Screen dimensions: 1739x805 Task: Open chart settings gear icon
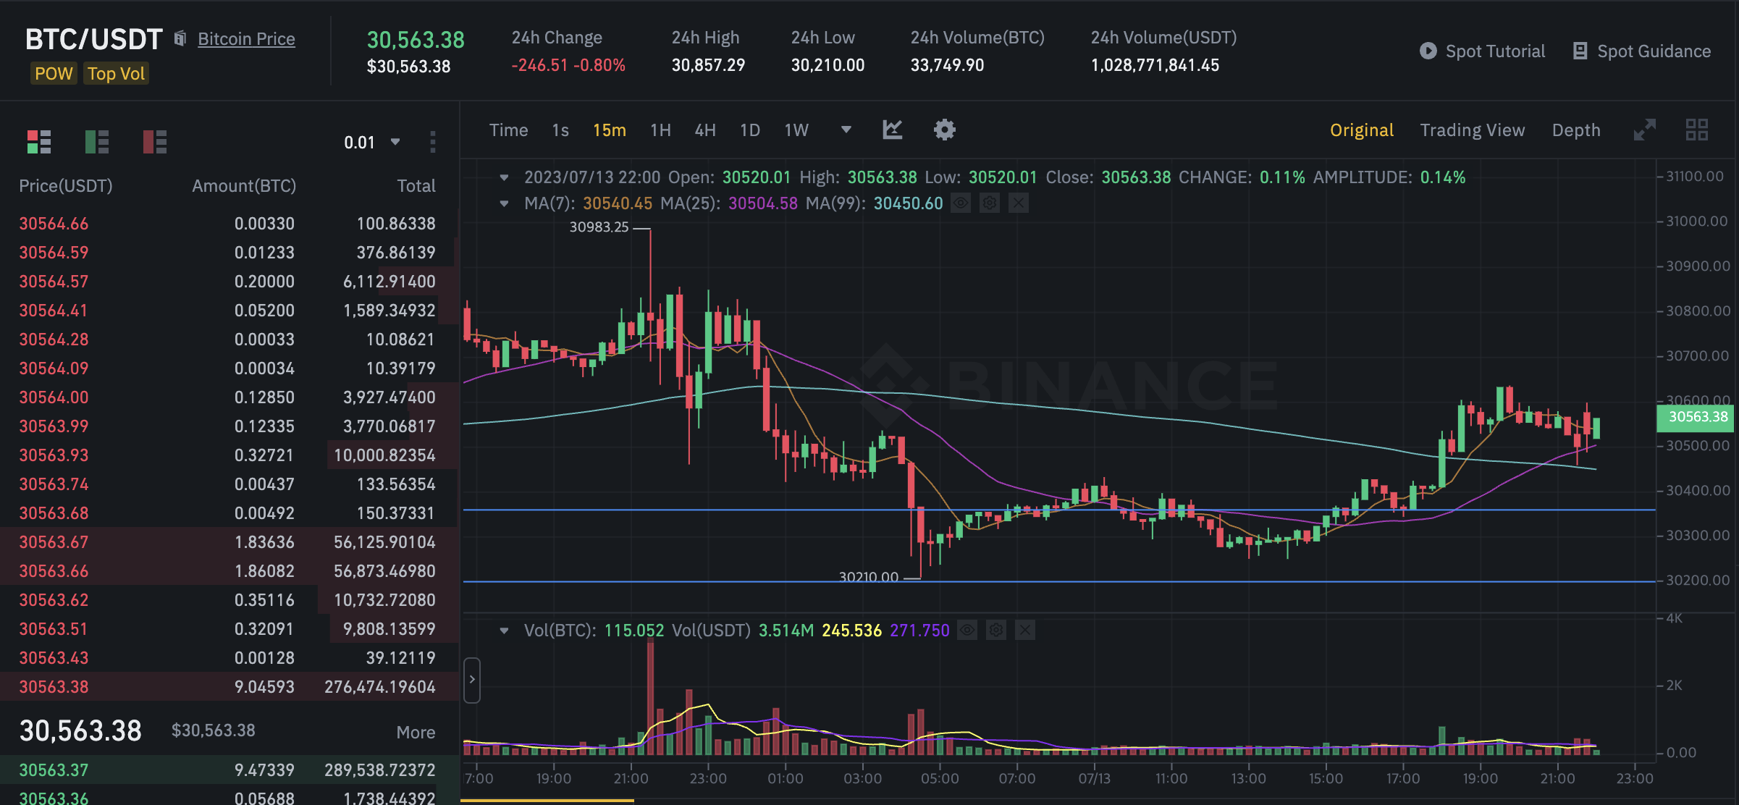(x=944, y=130)
